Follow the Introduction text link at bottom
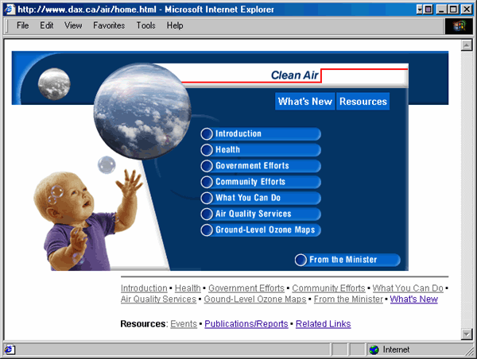Screen dimensions: 477x359 pos(144,288)
